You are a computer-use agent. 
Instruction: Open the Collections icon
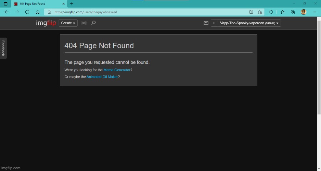[x=293, y=12]
